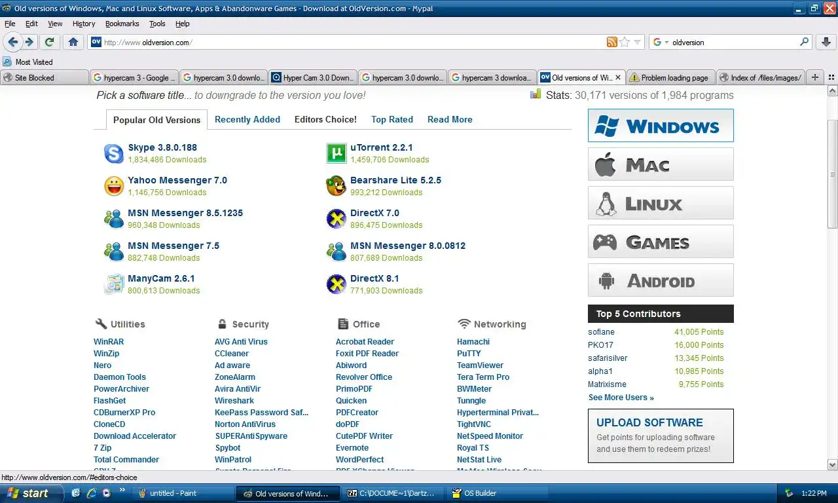This screenshot has height=503, width=838.
Task: Switch to Index of /files/images/ tab
Action: point(760,77)
